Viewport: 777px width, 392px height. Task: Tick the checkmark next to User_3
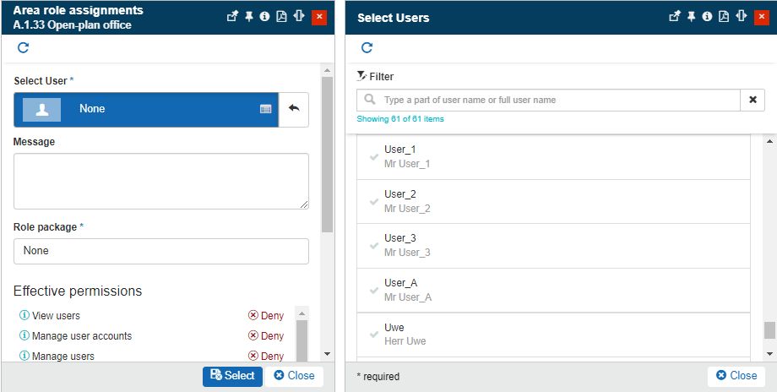click(x=373, y=246)
